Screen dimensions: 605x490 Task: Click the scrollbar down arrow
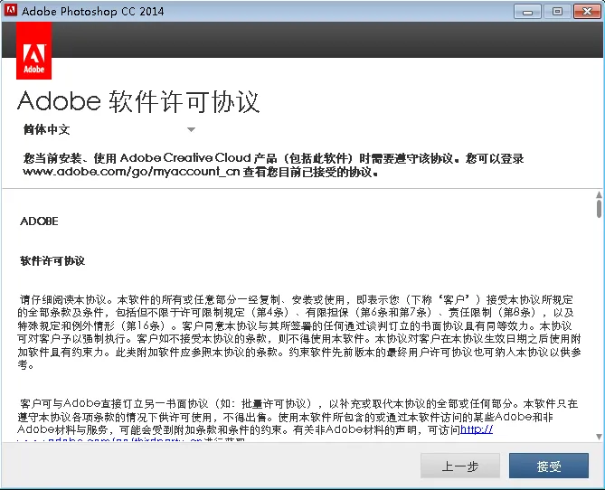(599, 437)
